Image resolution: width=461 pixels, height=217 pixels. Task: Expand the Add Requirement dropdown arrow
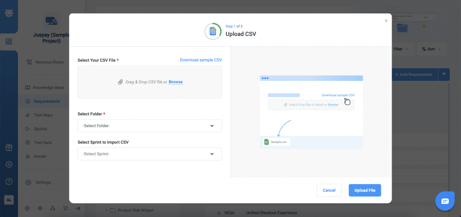coord(444,75)
